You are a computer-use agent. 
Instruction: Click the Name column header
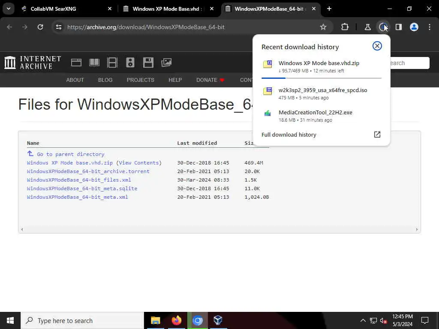tap(33, 143)
